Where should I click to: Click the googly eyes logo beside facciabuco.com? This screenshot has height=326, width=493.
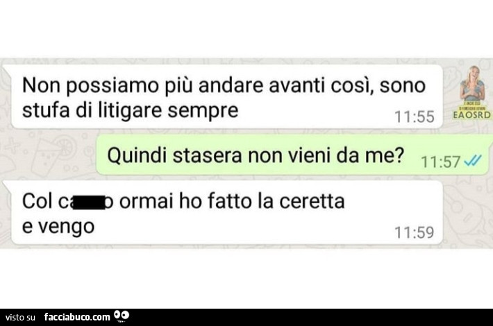(122, 316)
